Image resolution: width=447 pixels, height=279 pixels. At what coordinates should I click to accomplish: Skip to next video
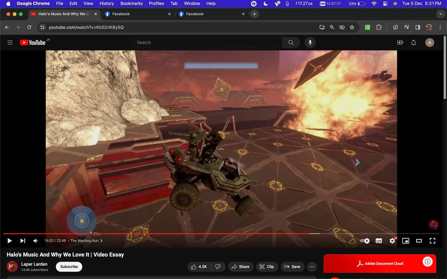coord(23,241)
